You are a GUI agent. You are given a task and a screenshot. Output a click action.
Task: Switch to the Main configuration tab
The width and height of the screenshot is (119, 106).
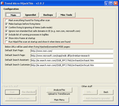click(13, 15)
